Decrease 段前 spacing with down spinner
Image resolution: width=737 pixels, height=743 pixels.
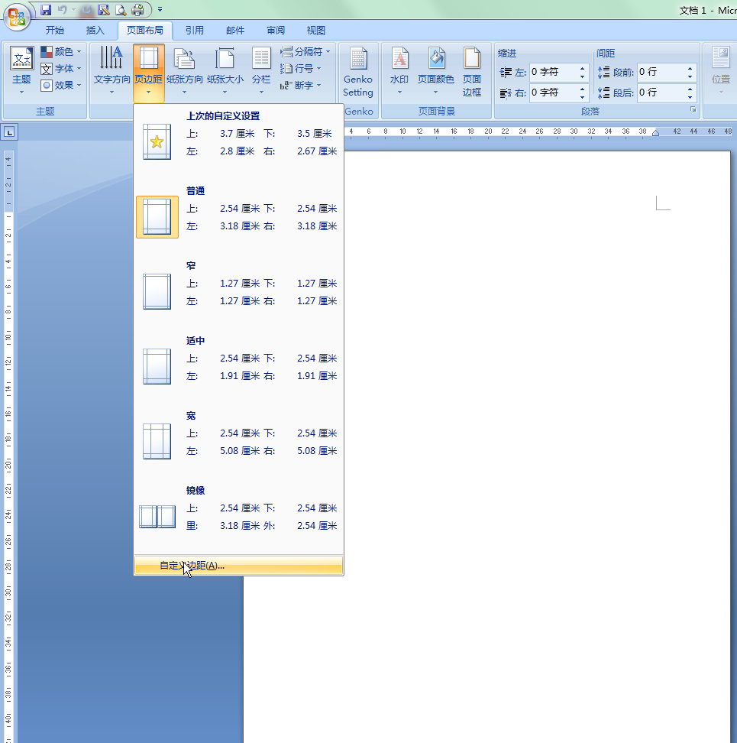coord(690,76)
